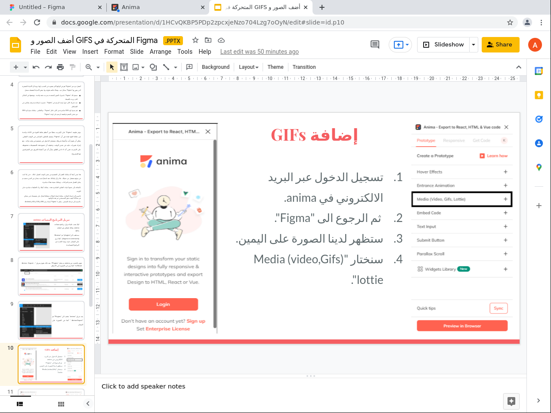Open the Theme panel
Image resolution: width=551 pixels, height=413 pixels.
tap(275, 67)
